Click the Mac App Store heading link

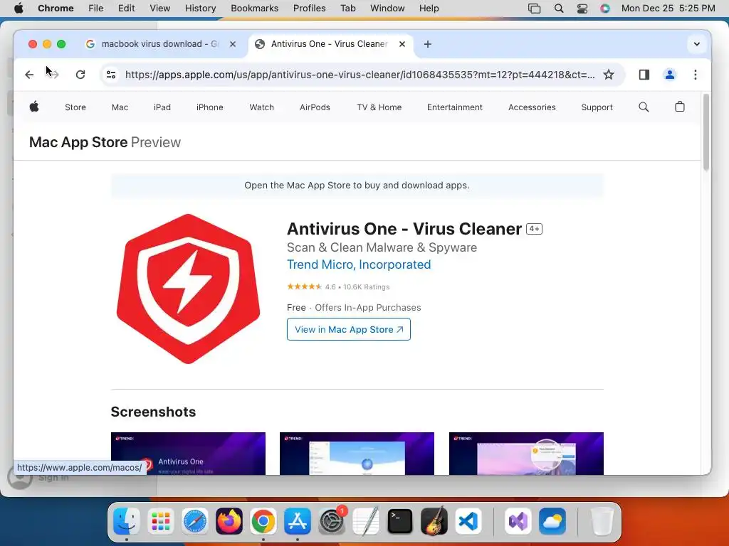(78, 142)
